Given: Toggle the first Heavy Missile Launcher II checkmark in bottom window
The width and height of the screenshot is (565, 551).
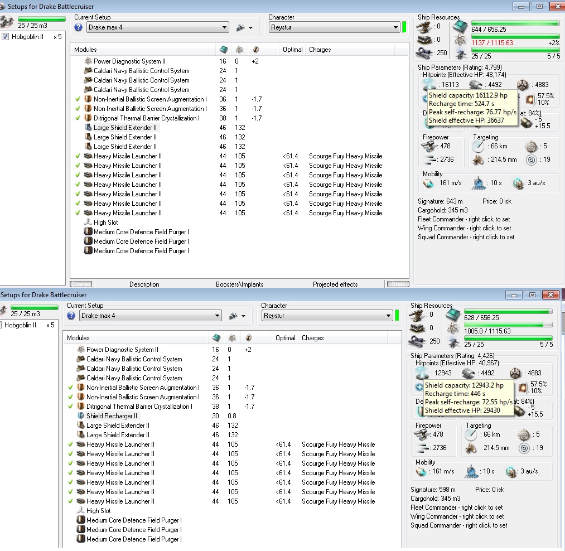Looking at the screenshot, I should pyautogui.click(x=70, y=444).
